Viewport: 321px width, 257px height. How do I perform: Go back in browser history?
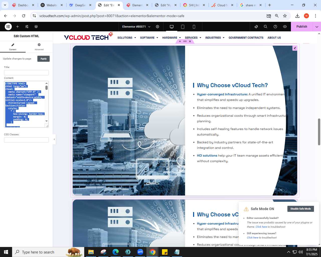point(6,16)
